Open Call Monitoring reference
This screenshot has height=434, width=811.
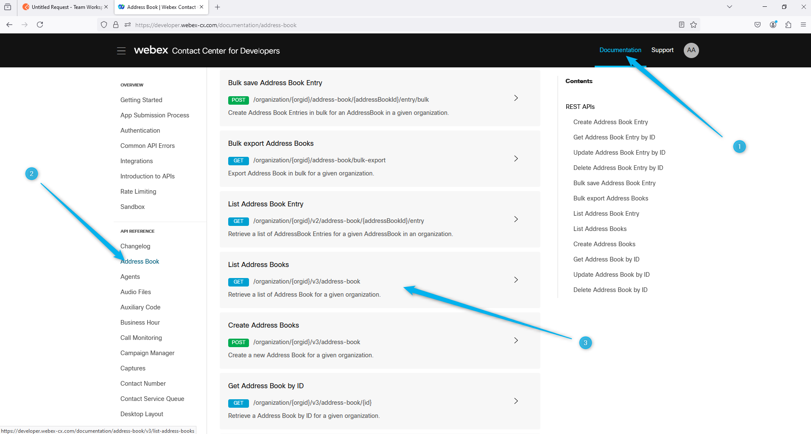[141, 338]
